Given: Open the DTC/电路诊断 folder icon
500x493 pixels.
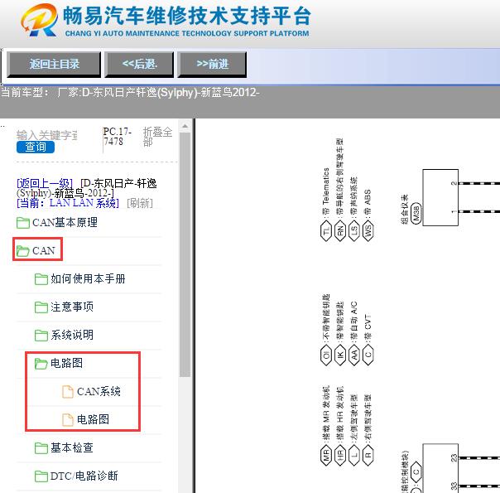Looking at the screenshot, I should click(41, 476).
